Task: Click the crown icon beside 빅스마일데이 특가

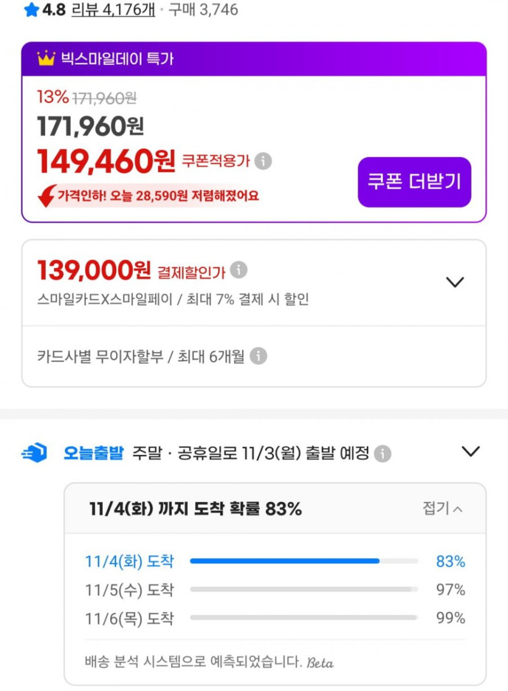Action: point(46,58)
